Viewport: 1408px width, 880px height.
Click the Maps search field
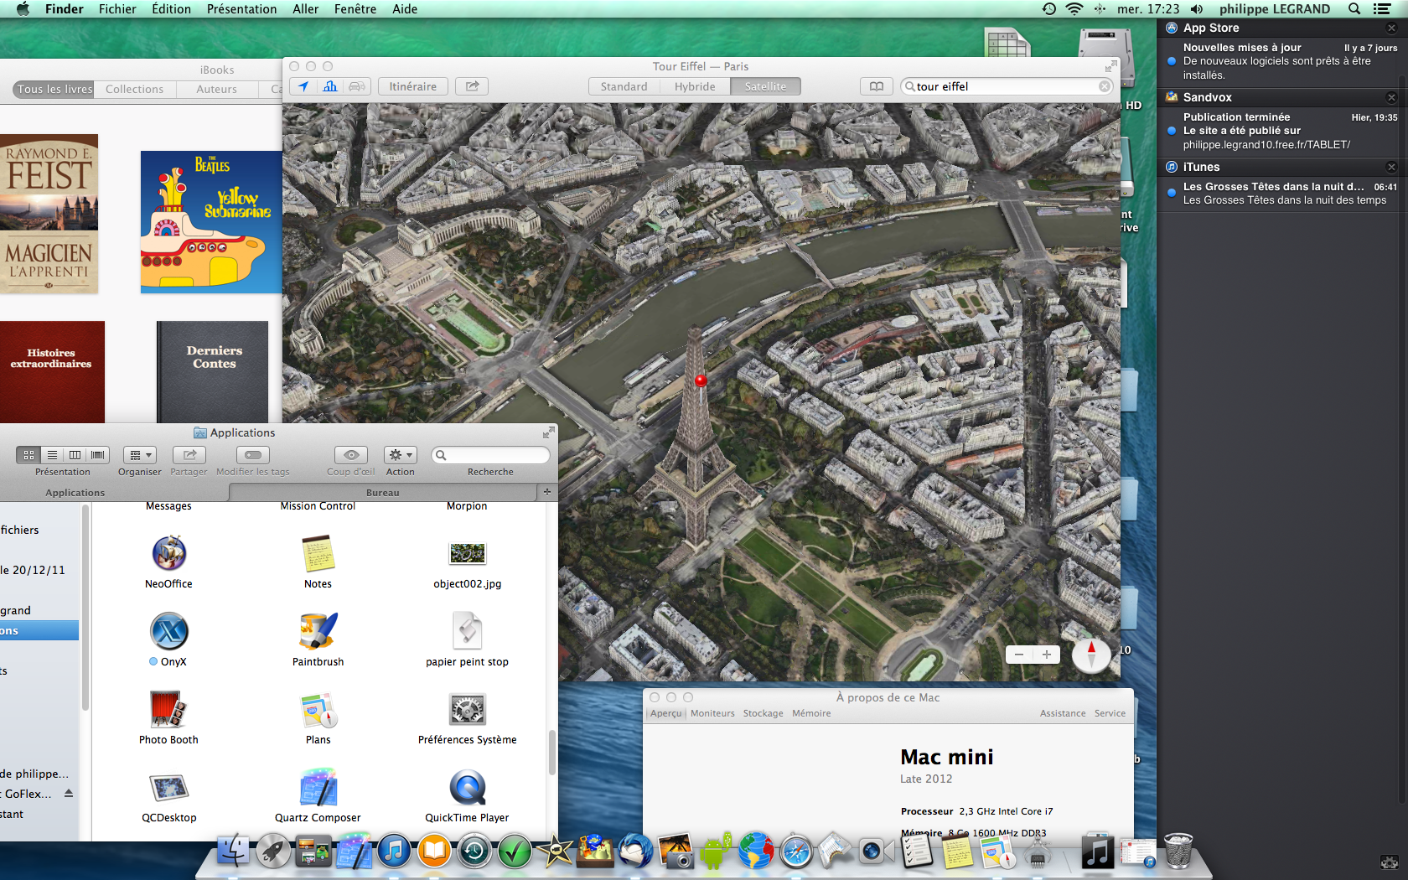pos(1006,86)
